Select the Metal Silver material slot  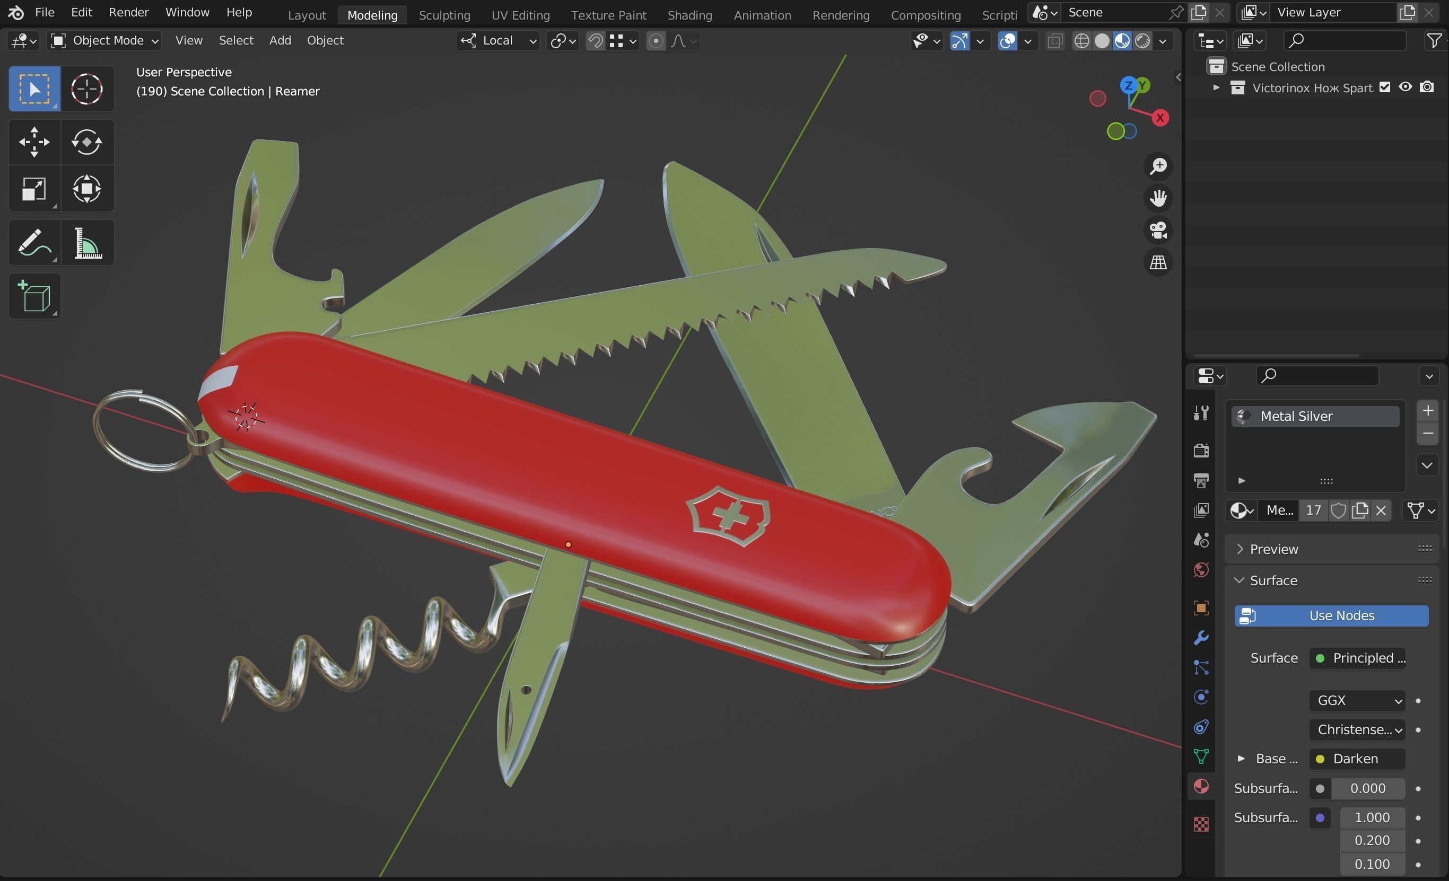click(x=1315, y=416)
